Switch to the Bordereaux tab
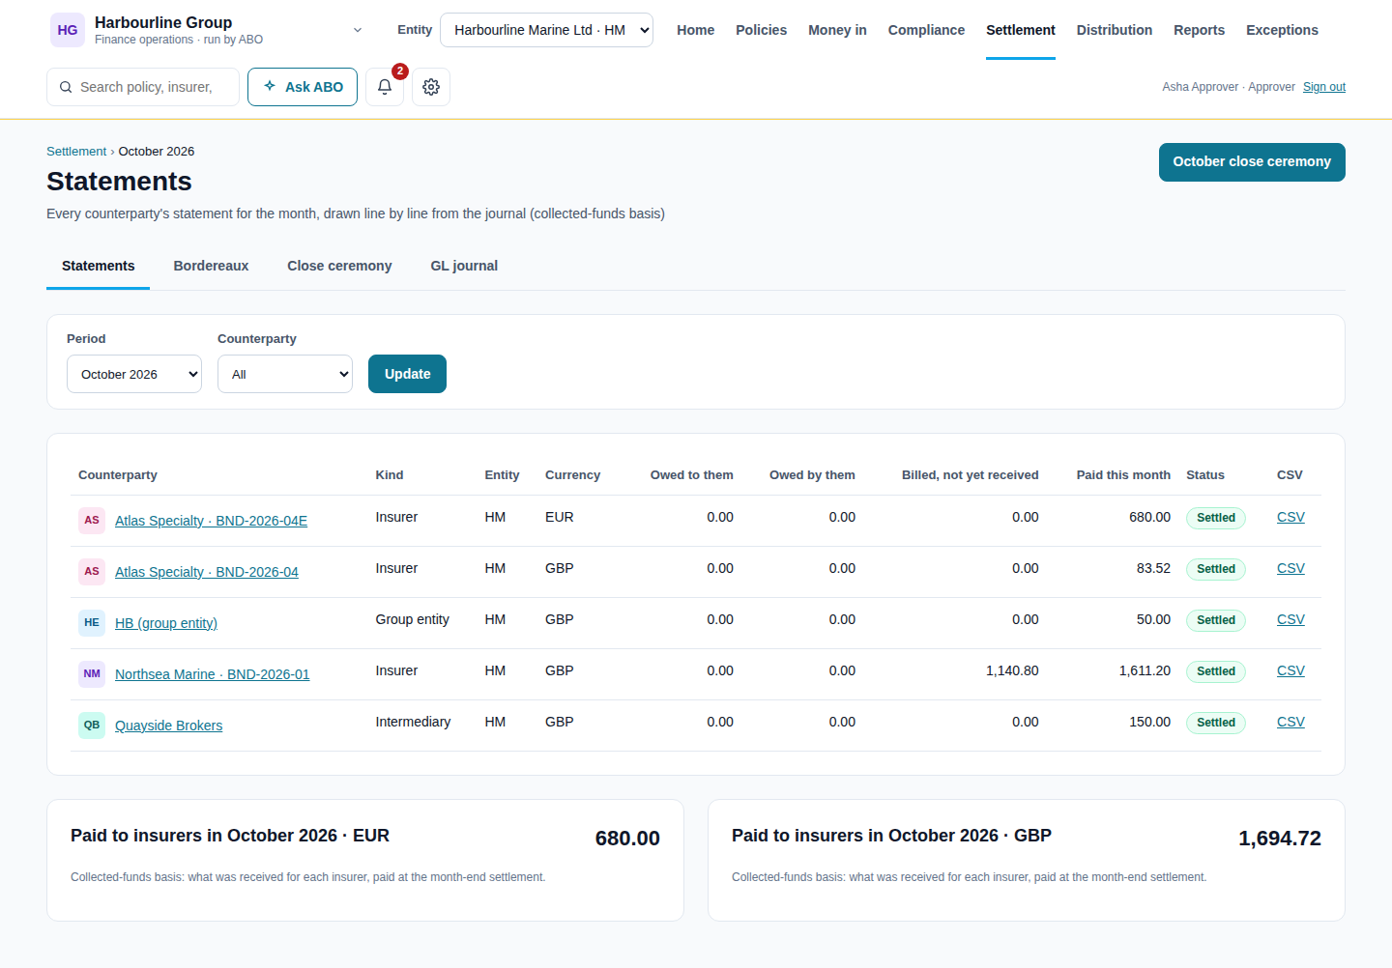Screen dimensions: 1392x968 211,266
